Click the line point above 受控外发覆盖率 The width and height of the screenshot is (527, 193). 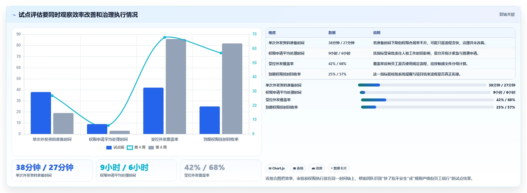pos(165,37)
